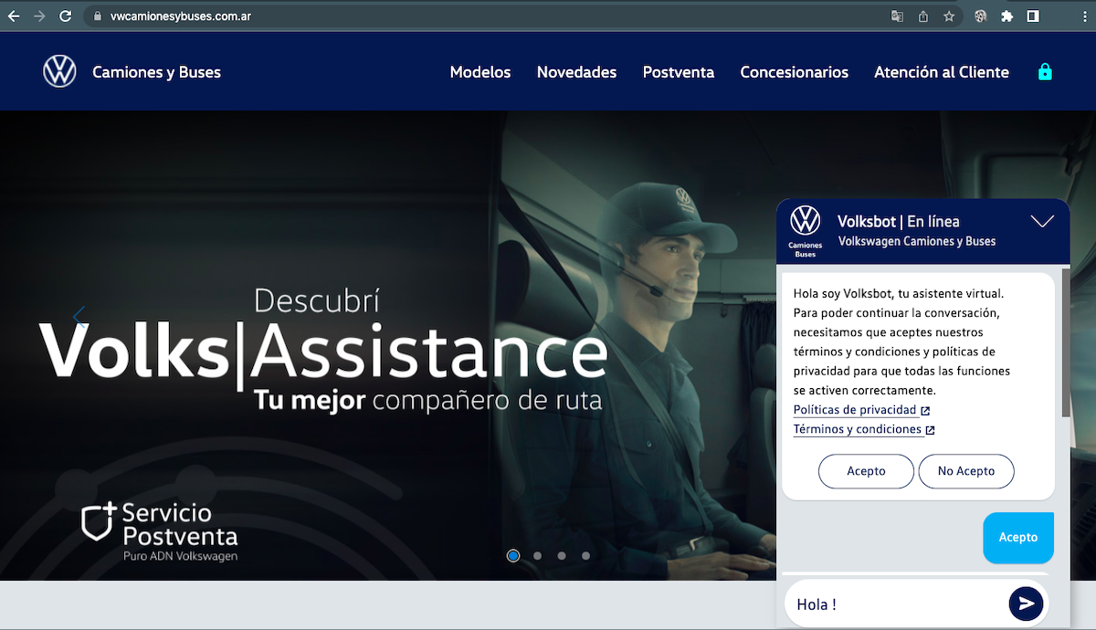Image resolution: width=1096 pixels, height=630 pixels.
Task: Click the VW Camiones y Buses logo
Action: [x=60, y=70]
